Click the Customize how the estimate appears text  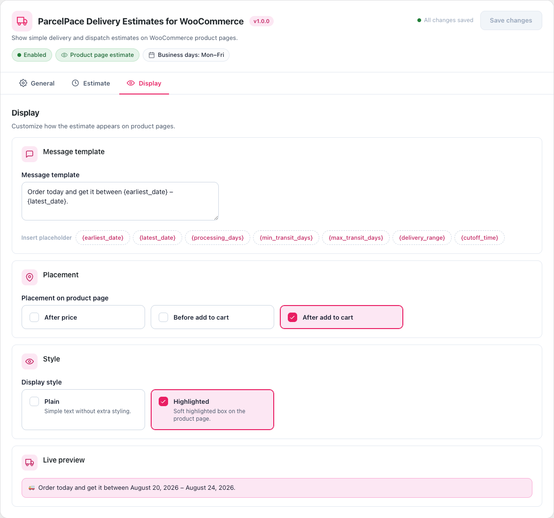click(93, 126)
